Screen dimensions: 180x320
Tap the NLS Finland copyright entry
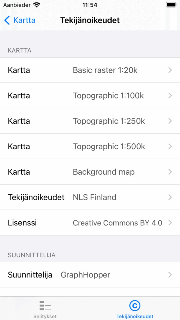94,197
